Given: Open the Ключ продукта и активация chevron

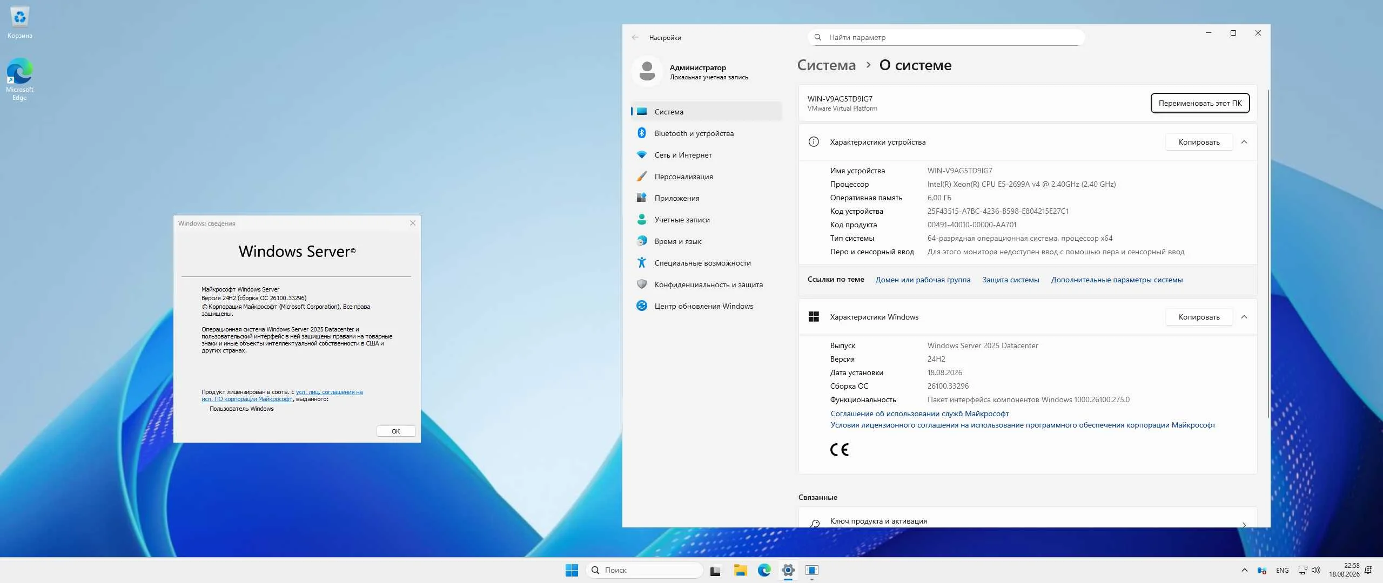Looking at the screenshot, I should click(1244, 524).
